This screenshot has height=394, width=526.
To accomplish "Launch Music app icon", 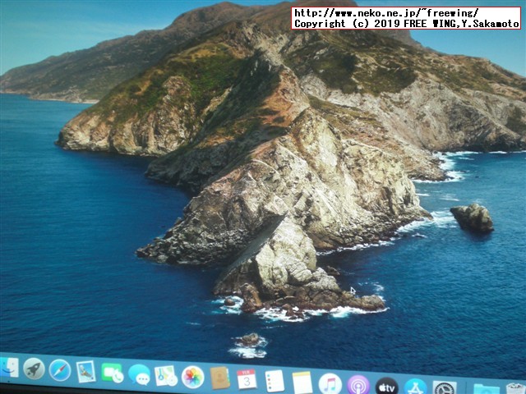I will pyautogui.click(x=330, y=384).
